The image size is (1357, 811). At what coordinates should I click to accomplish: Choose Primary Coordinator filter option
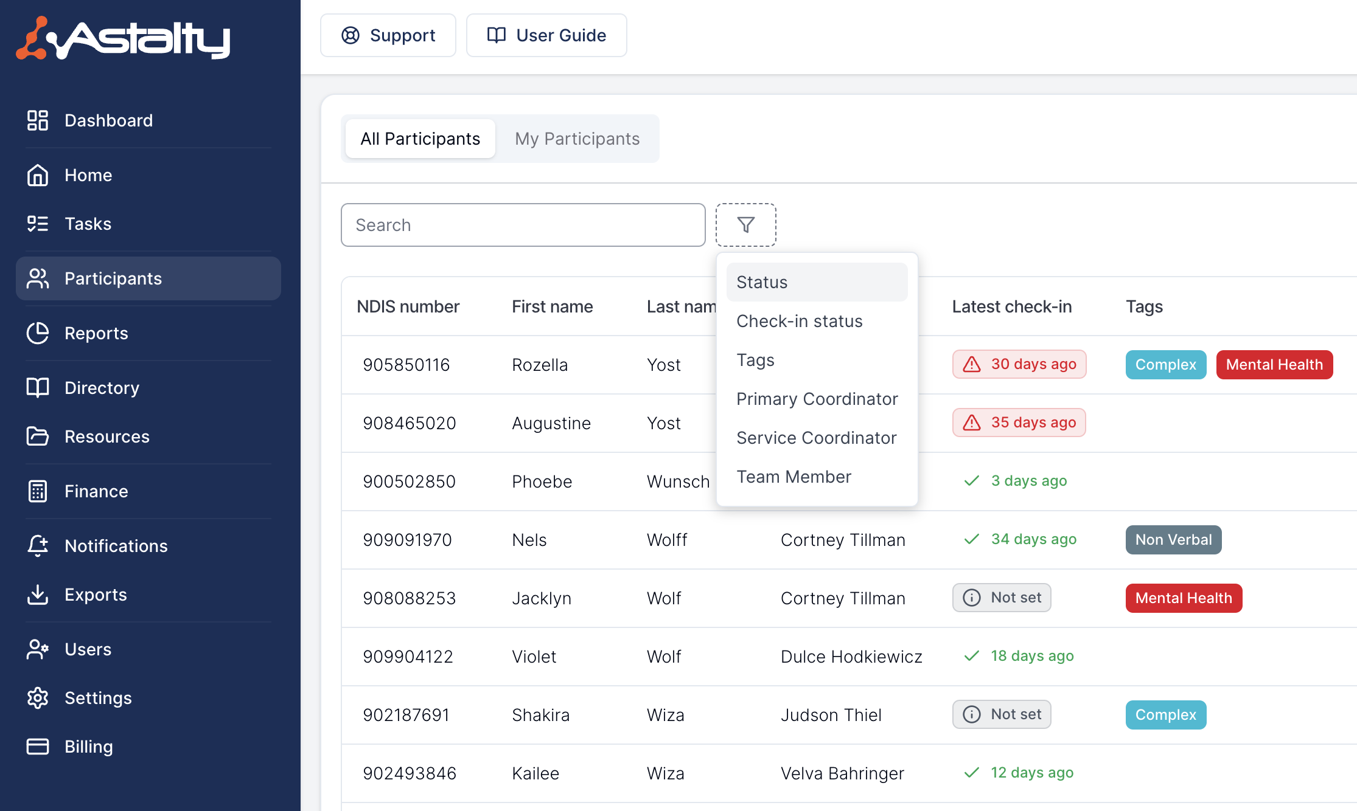[817, 399]
